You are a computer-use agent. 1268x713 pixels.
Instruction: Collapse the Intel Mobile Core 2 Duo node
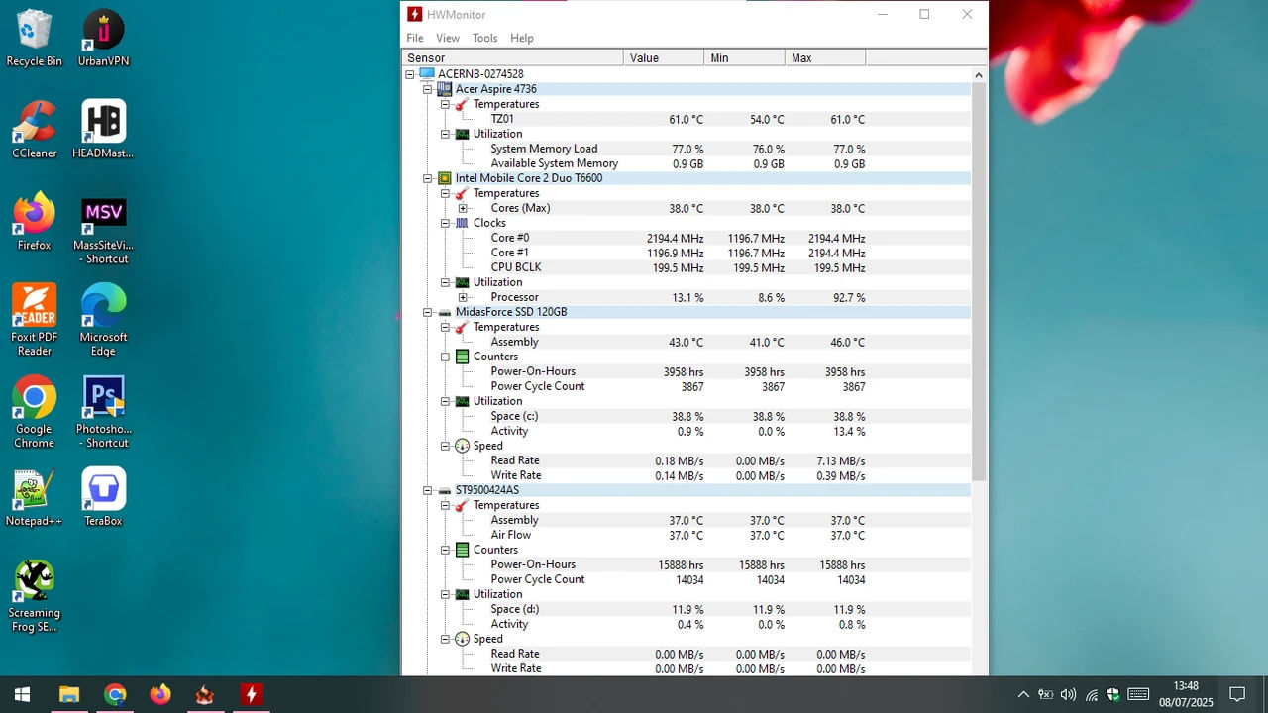pos(428,178)
